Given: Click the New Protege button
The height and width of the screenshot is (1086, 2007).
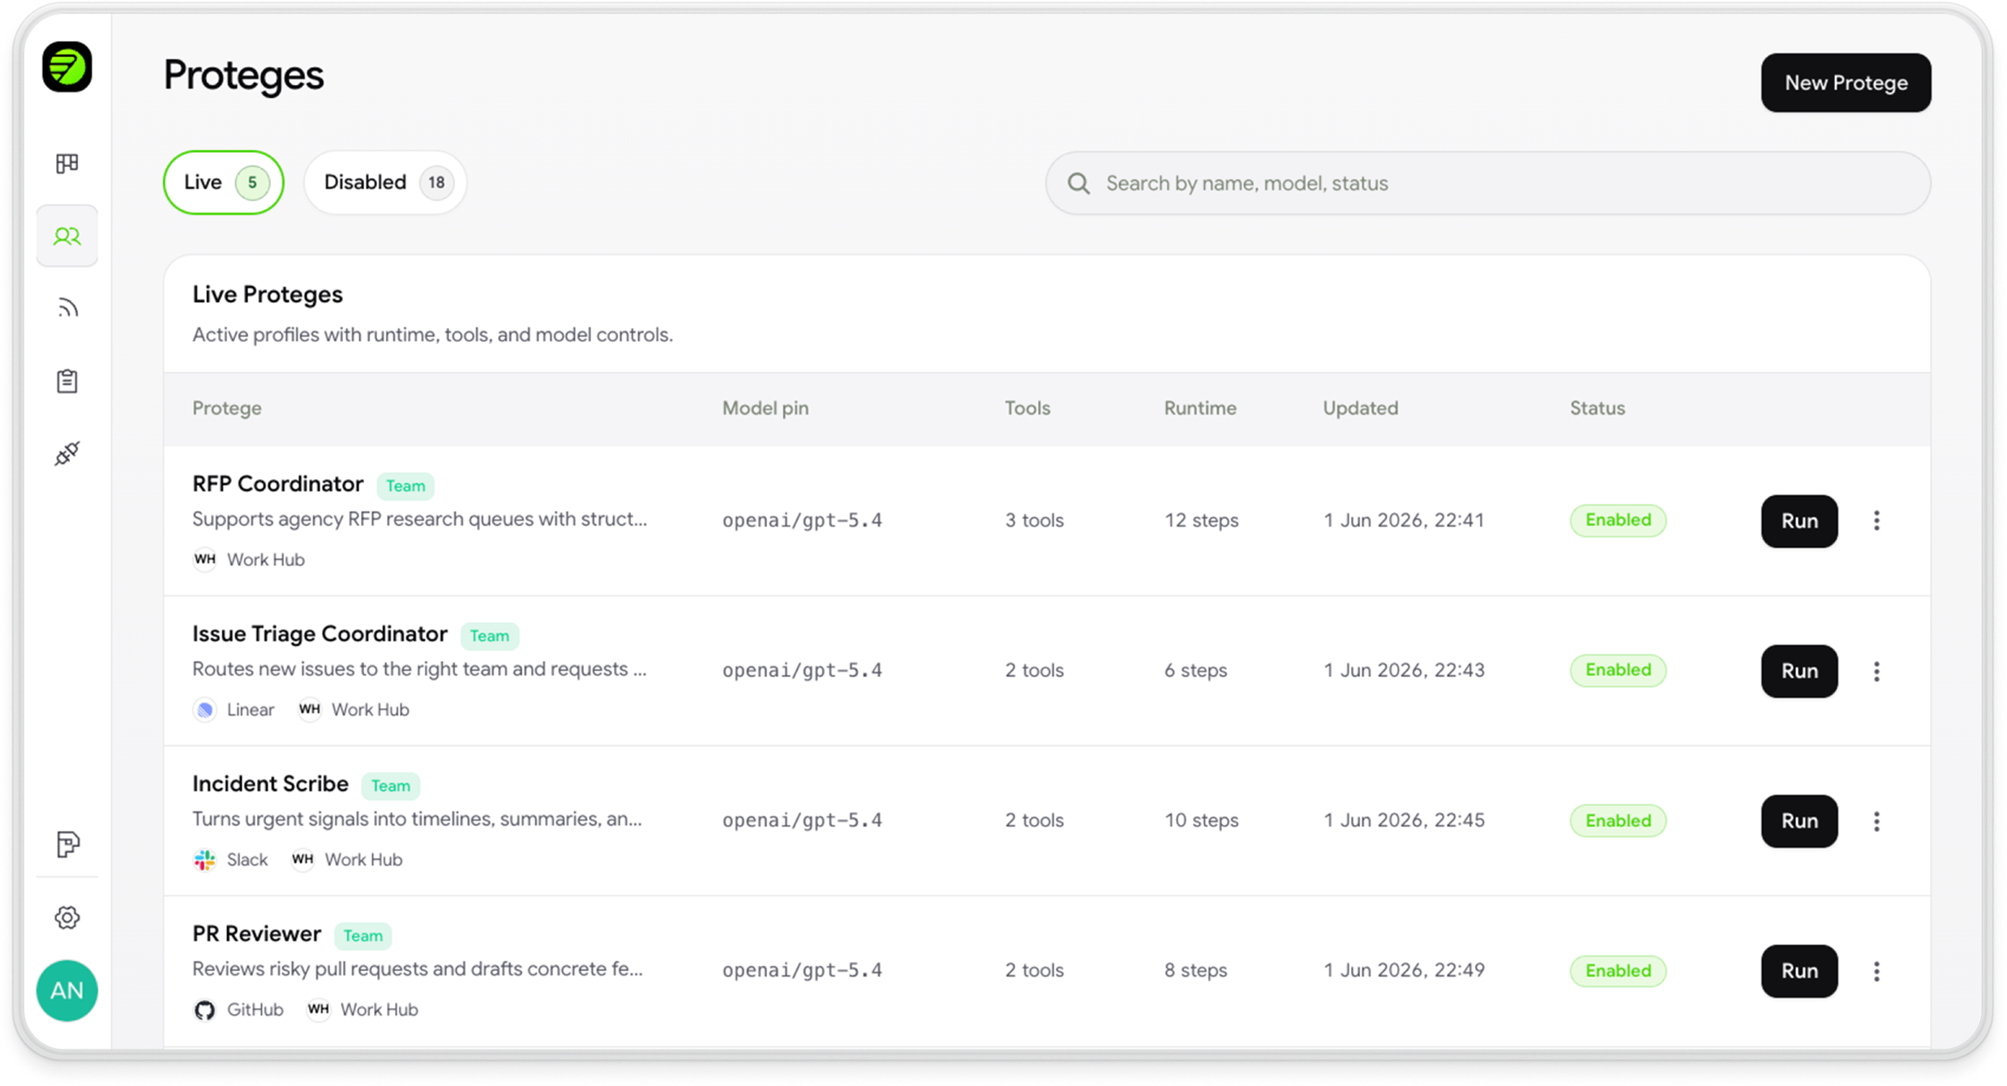Looking at the screenshot, I should pos(1846,83).
